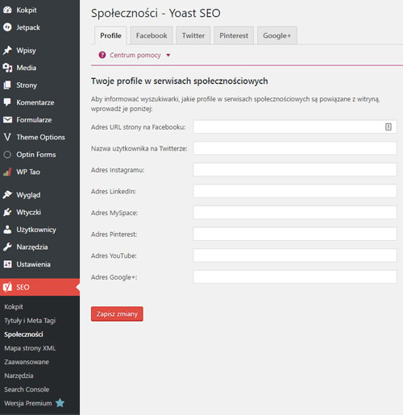The image size is (403, 415).
Task: Click the Formularze envelope icon
Action: (7, 119)
